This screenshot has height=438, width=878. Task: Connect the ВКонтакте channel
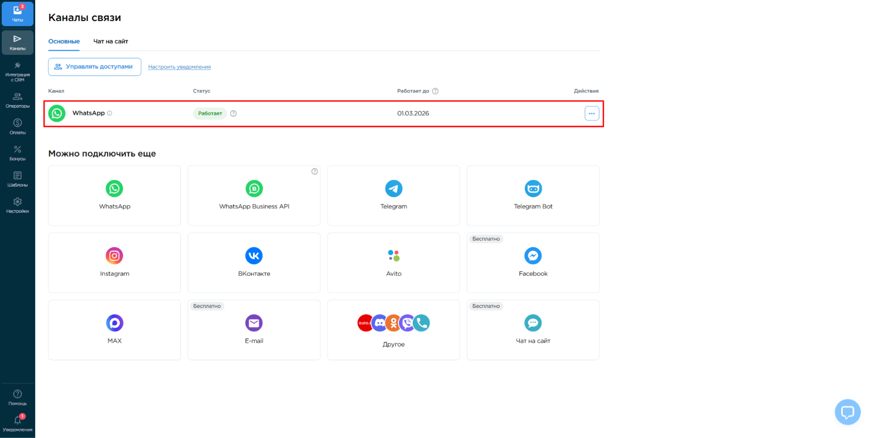[x=254, y=263]
